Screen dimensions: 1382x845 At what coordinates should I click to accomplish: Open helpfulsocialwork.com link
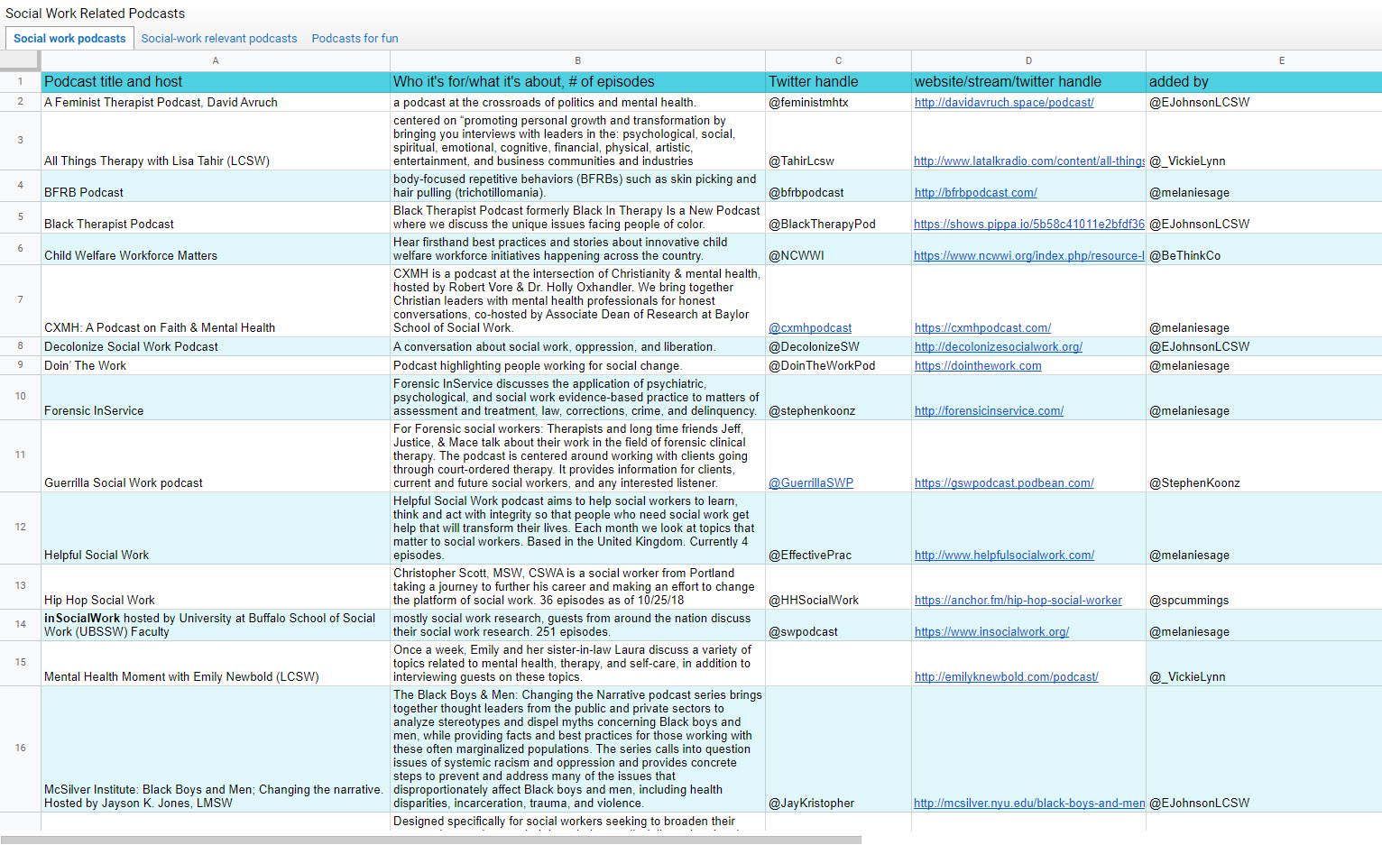pos(1004,556)
